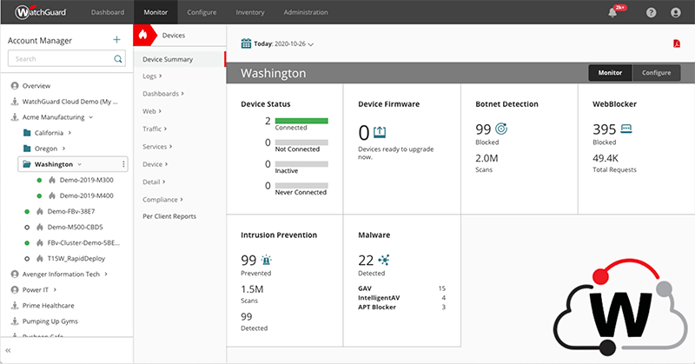
Task: Expand the date range dropdown
Action: click(x=311, y=44)
